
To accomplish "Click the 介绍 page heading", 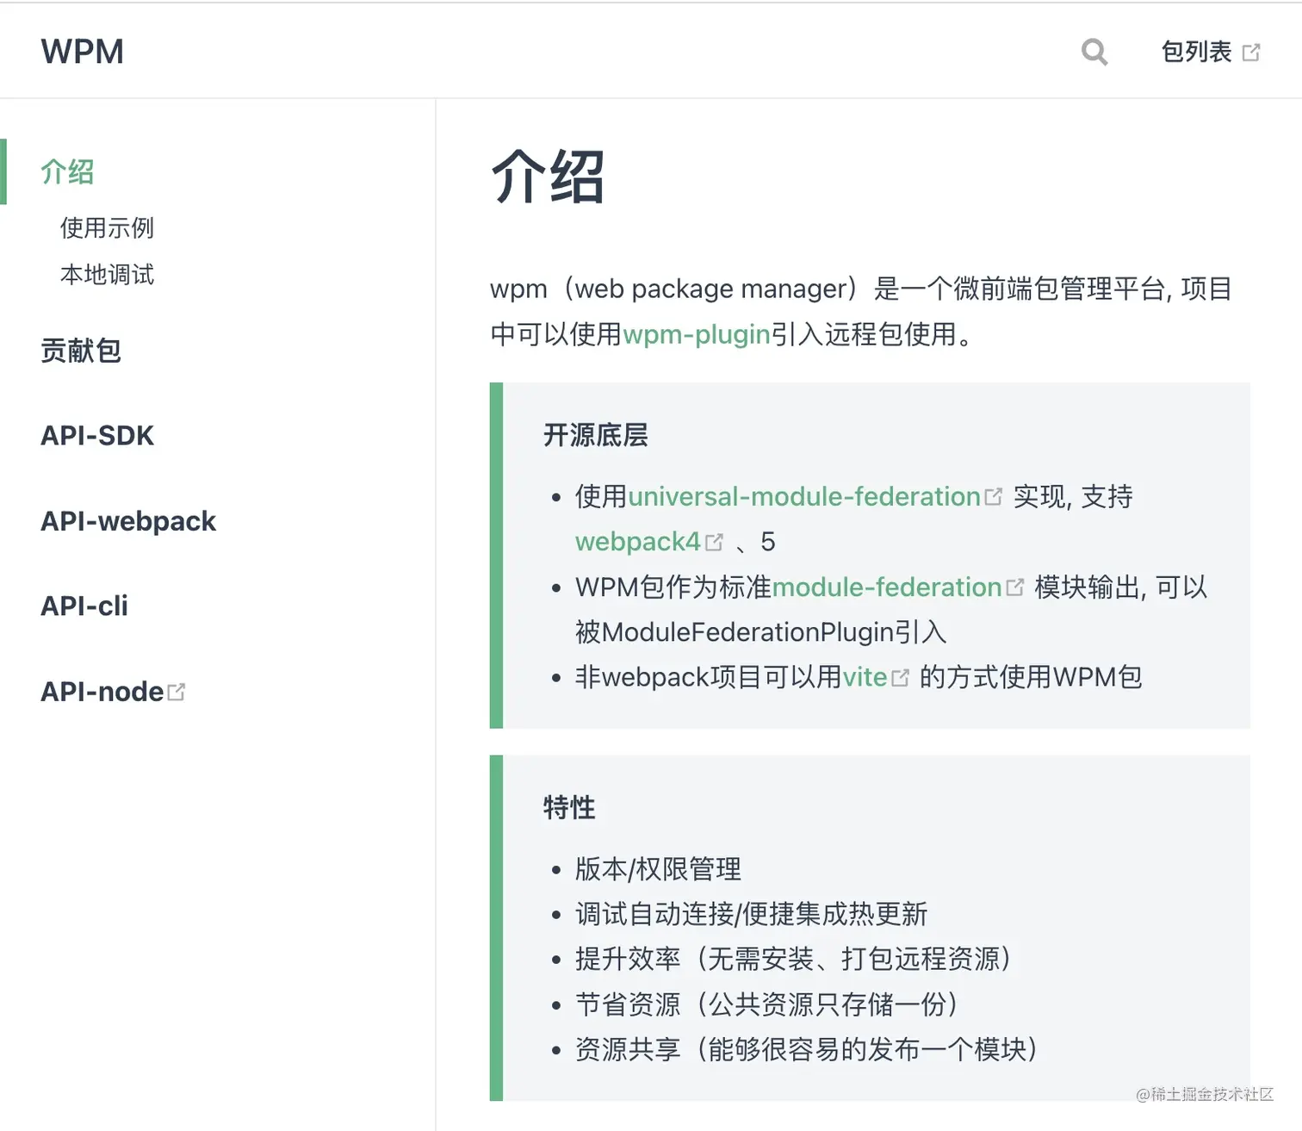I will coord(549,176).
